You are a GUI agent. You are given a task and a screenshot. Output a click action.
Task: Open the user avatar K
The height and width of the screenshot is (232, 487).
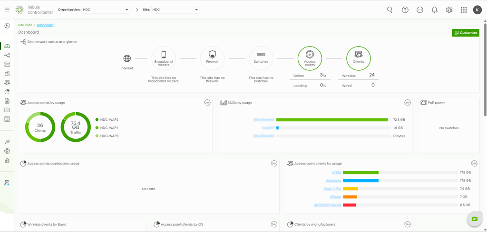477,10
